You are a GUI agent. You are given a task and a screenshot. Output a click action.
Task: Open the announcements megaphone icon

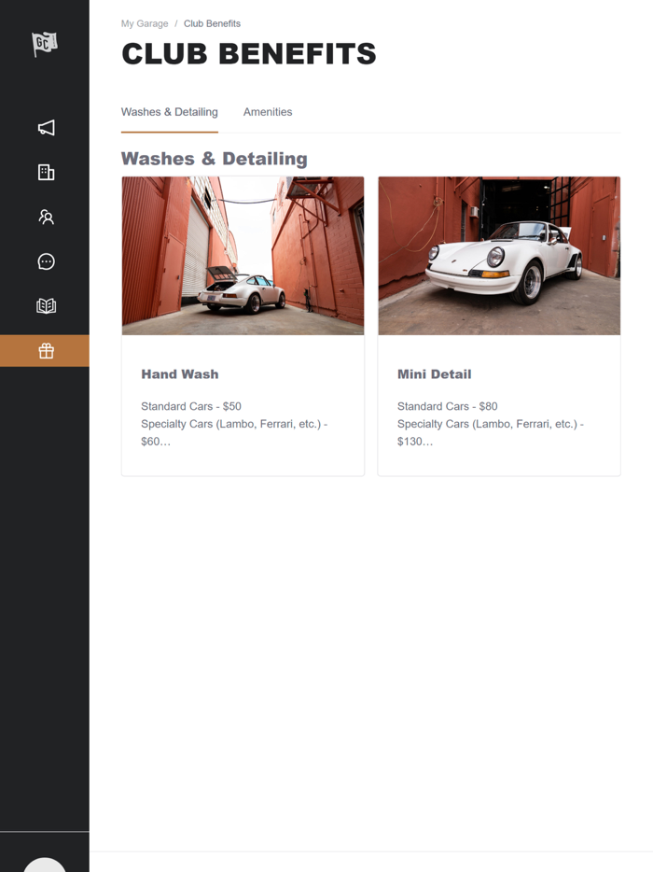coord(46,127)
